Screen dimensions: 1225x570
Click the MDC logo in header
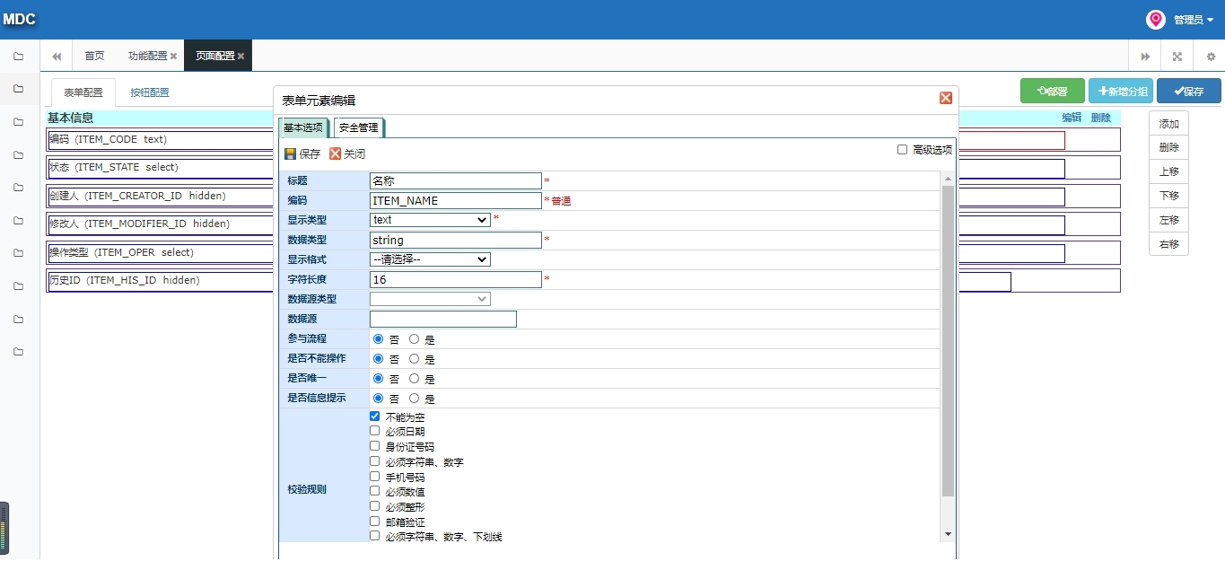[x=19, y=20]
